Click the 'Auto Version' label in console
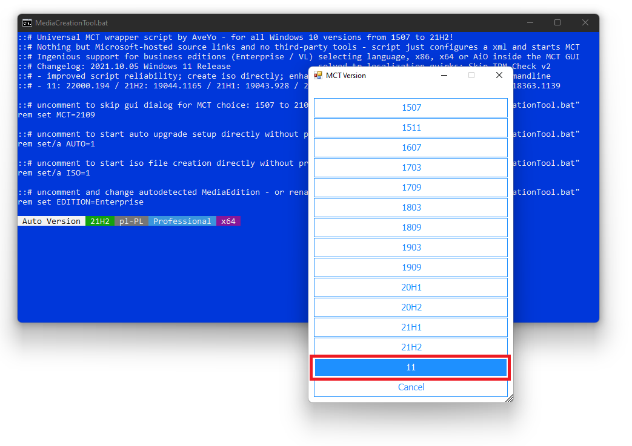This screenshot has height=446, width=632. click(51, 221)
